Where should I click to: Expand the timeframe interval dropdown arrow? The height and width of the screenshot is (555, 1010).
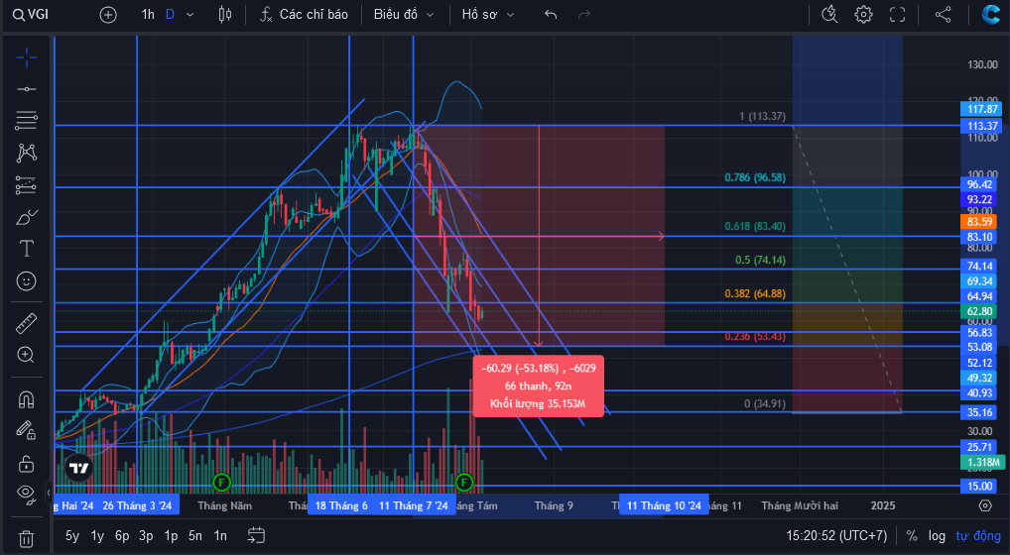(190, 14)
